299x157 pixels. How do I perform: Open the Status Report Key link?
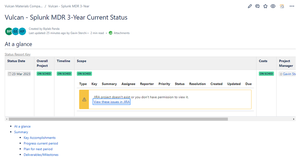click(18, 54)
